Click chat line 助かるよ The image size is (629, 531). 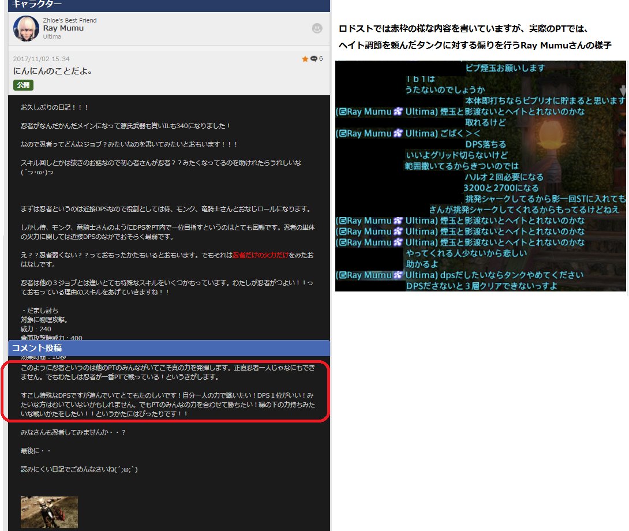tap(422, 264)
